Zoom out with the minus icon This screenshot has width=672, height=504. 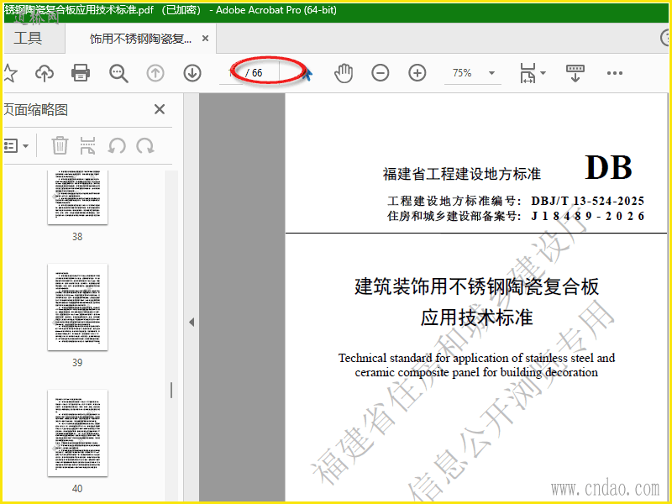click(381, 73)
